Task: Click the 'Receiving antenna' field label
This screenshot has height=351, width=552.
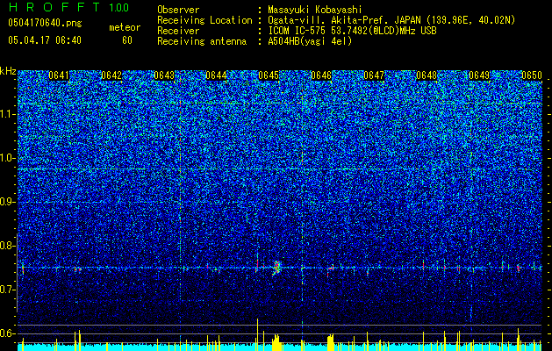Action: (x=202, y=41)
